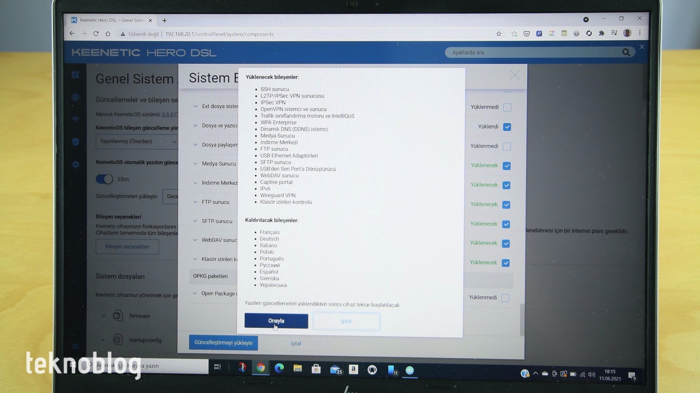
Task: Open the settings gear in sidebar
Action: 75,165
